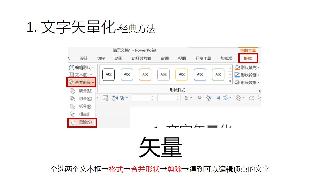This screenshot has height=185, width=329.
Task: Apply the orange-outlined Abc shape style
Action: point(145,74)
